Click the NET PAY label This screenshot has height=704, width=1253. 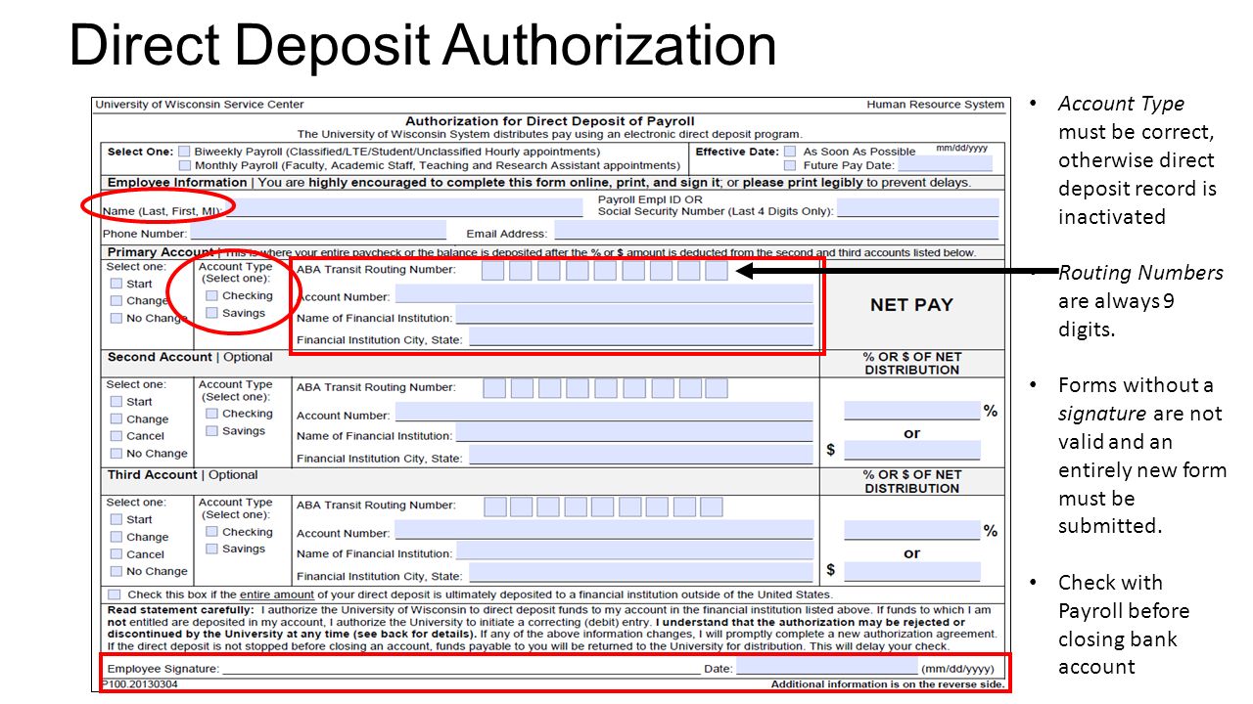point(911,304)
